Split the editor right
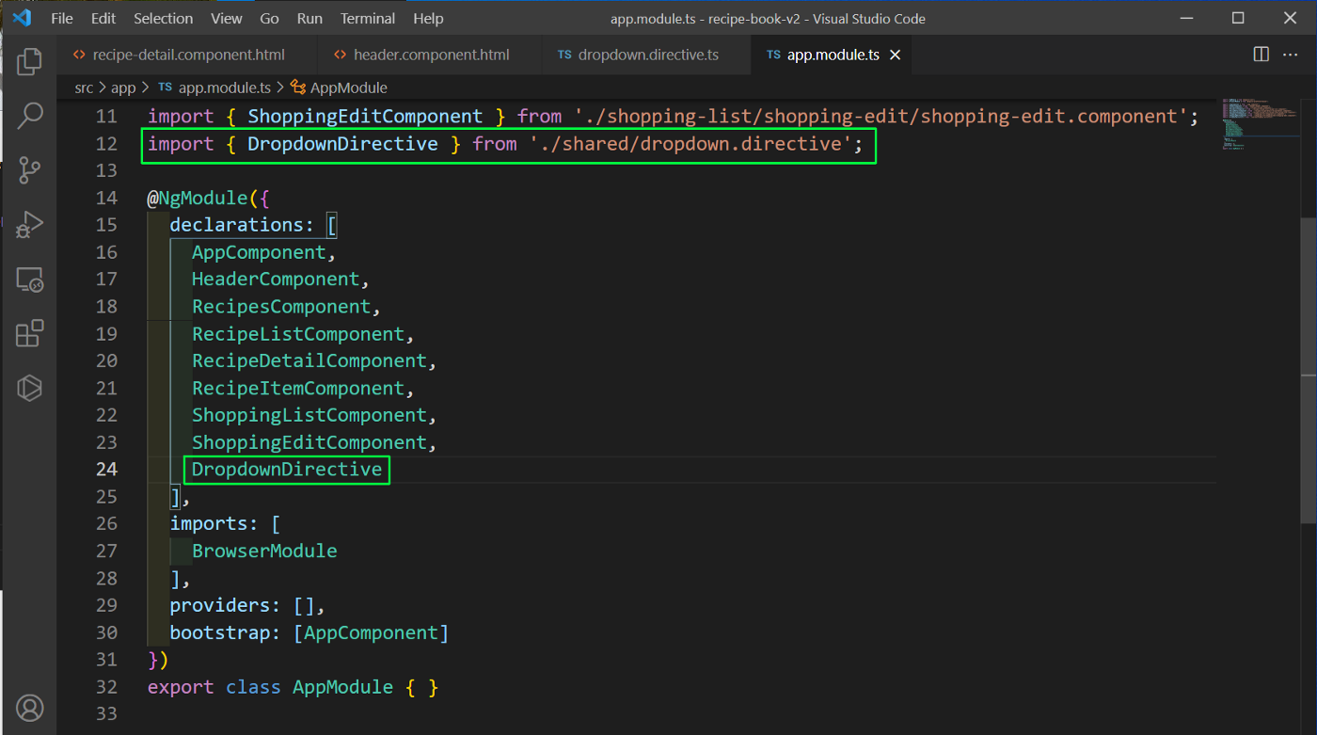The image size is (1317, 735). click(1261, 55)
